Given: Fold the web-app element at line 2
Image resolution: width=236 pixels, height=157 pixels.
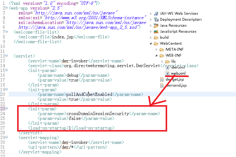Looking at the screenshot, I should pyautogui.click(x=7, y=8).
